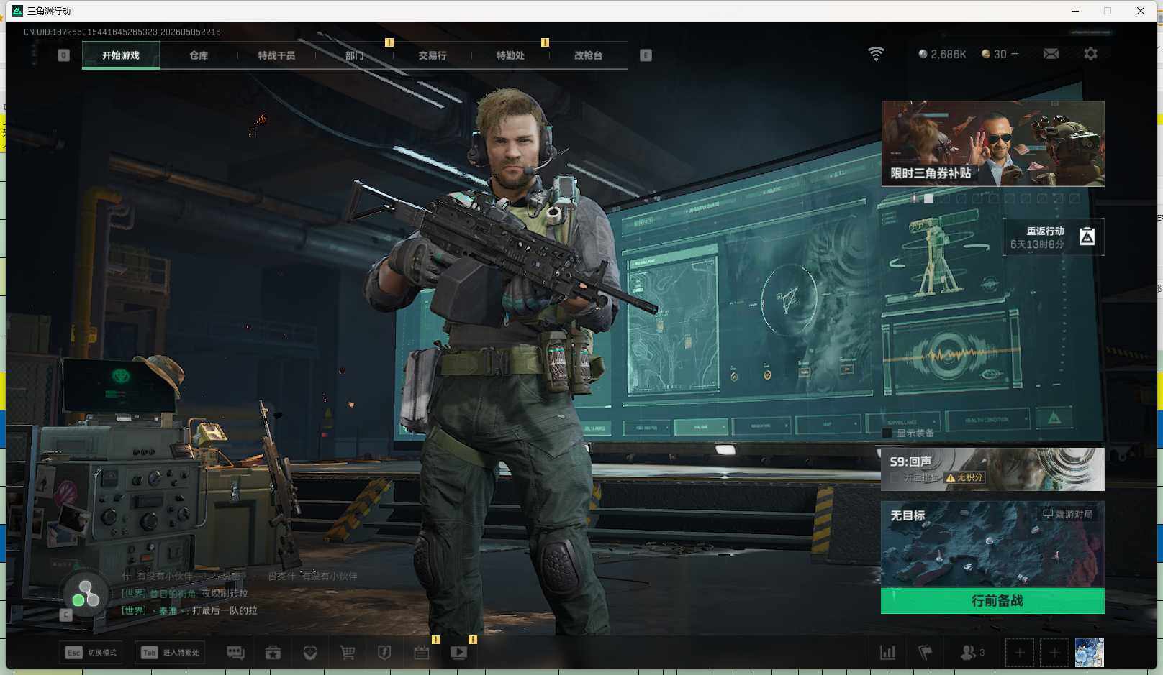Image resolution: width=1163 pixels, height=675 pixels.
Task: Open the lightning shield icon
Action: [384, 653]
